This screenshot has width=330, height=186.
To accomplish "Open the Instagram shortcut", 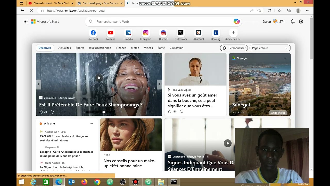I will click(x=146, y=35).
